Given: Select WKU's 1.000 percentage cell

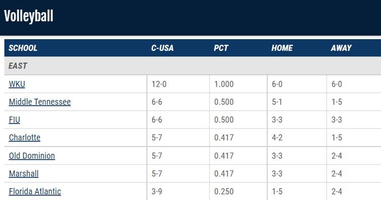Looking at the screenshot, I should [238, 84].
